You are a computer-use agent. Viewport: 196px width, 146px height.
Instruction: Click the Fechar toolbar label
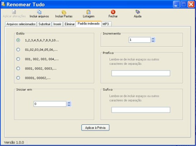[x=113, y=16]
